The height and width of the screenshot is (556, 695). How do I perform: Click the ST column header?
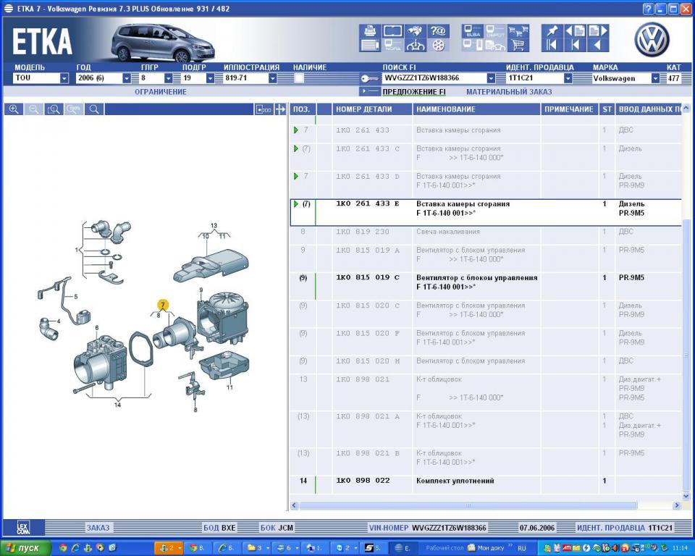pos(607,109)
